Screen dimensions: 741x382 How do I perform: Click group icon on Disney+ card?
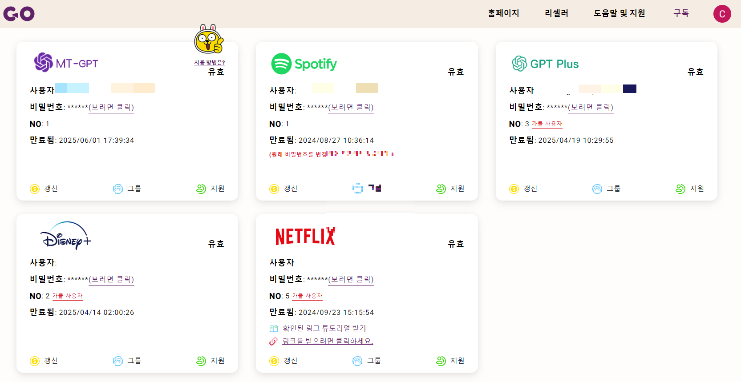117,361
